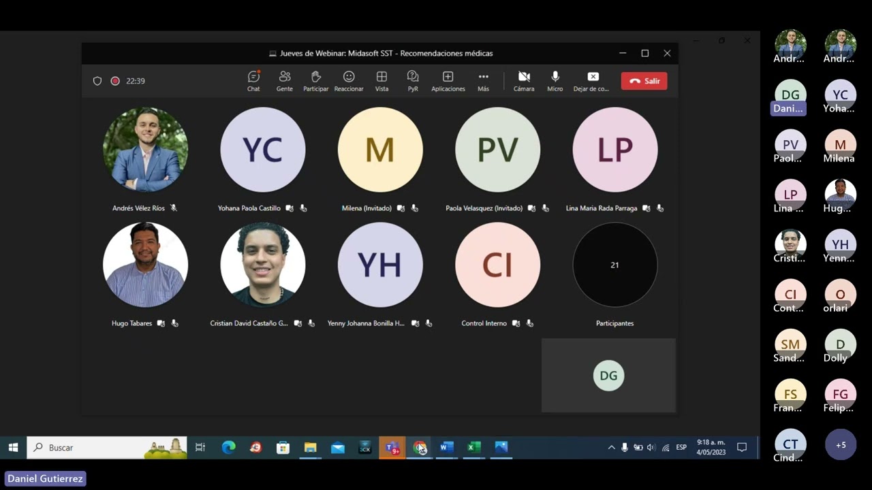Select Yohana Paola Castillo avatar
The height and width of the screenshot is (490, 872).
click(x=263, y=150)
